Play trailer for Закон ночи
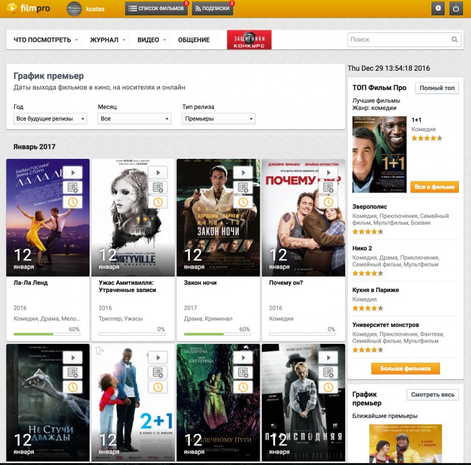471x465 pixels. pyautogui.click(x=243, y=172)
